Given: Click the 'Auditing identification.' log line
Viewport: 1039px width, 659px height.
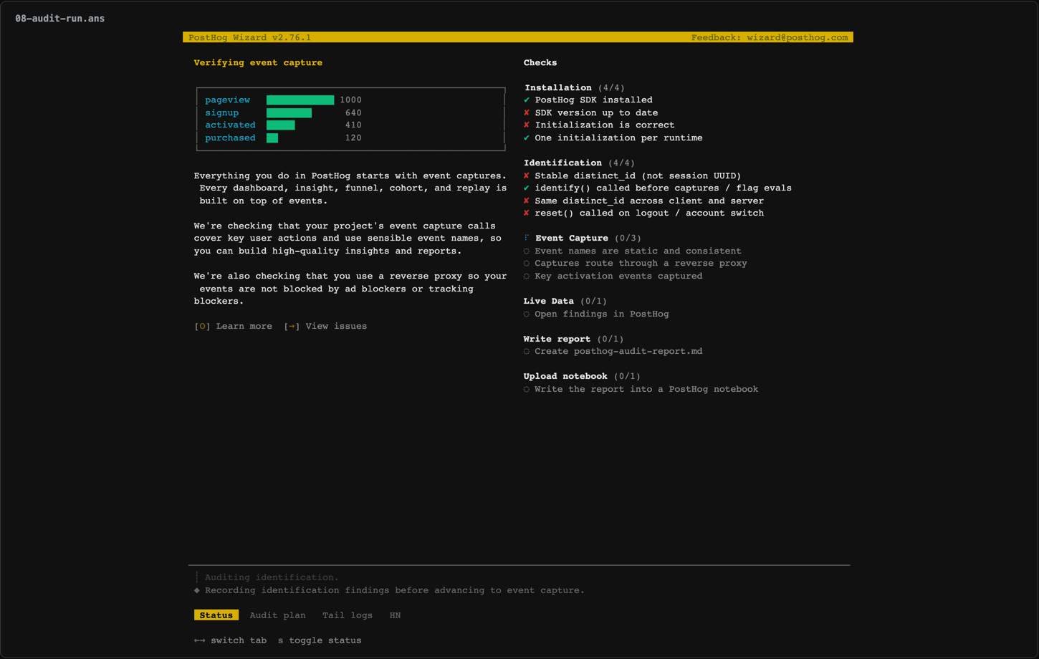Looking at the screenshot, I should tap(272, 577).
